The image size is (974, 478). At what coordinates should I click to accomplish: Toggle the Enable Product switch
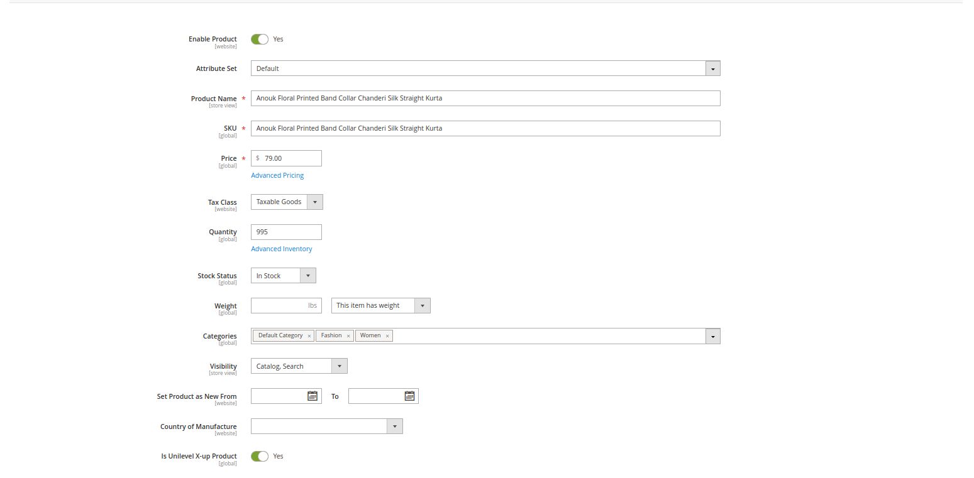(x=260, y=39)
